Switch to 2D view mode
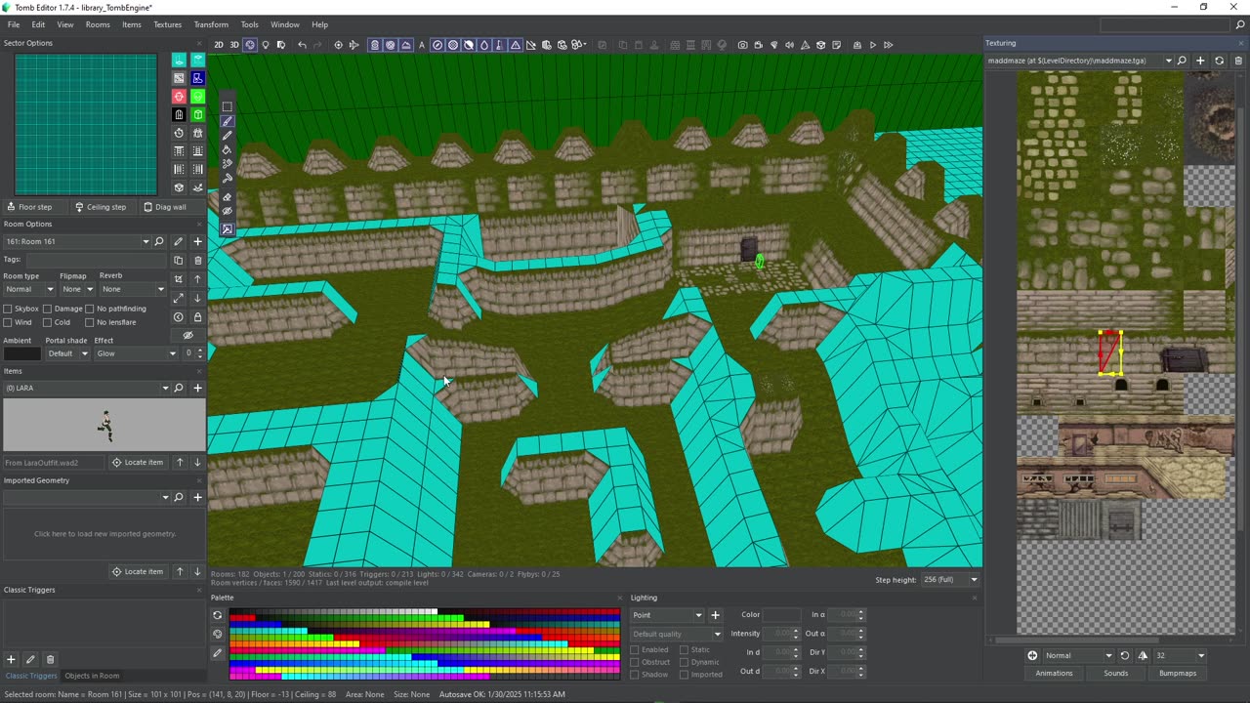 219,45
